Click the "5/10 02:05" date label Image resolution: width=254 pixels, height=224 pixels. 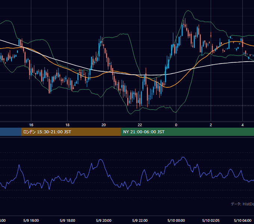[x=211, y=220]
